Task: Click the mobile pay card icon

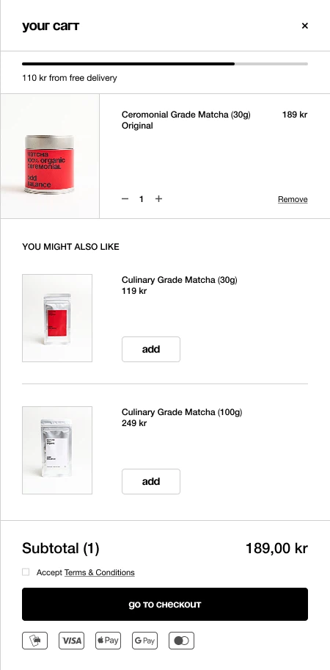Action: click(x=35, y=641)
